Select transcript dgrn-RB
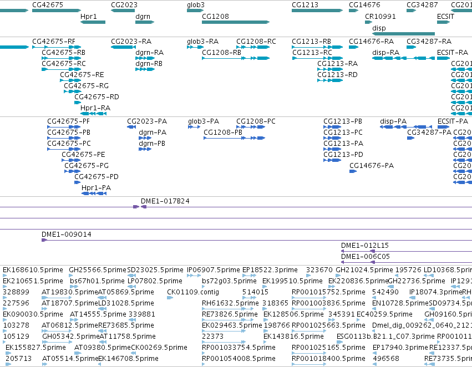This screenshot has height=367, width=472. [x=149, y=64]
